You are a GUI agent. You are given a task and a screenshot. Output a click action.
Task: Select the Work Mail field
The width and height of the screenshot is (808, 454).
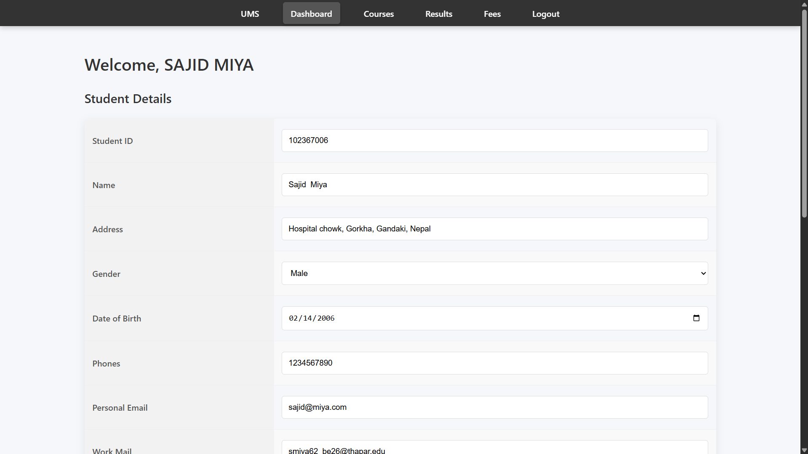(x=495, y=448)
